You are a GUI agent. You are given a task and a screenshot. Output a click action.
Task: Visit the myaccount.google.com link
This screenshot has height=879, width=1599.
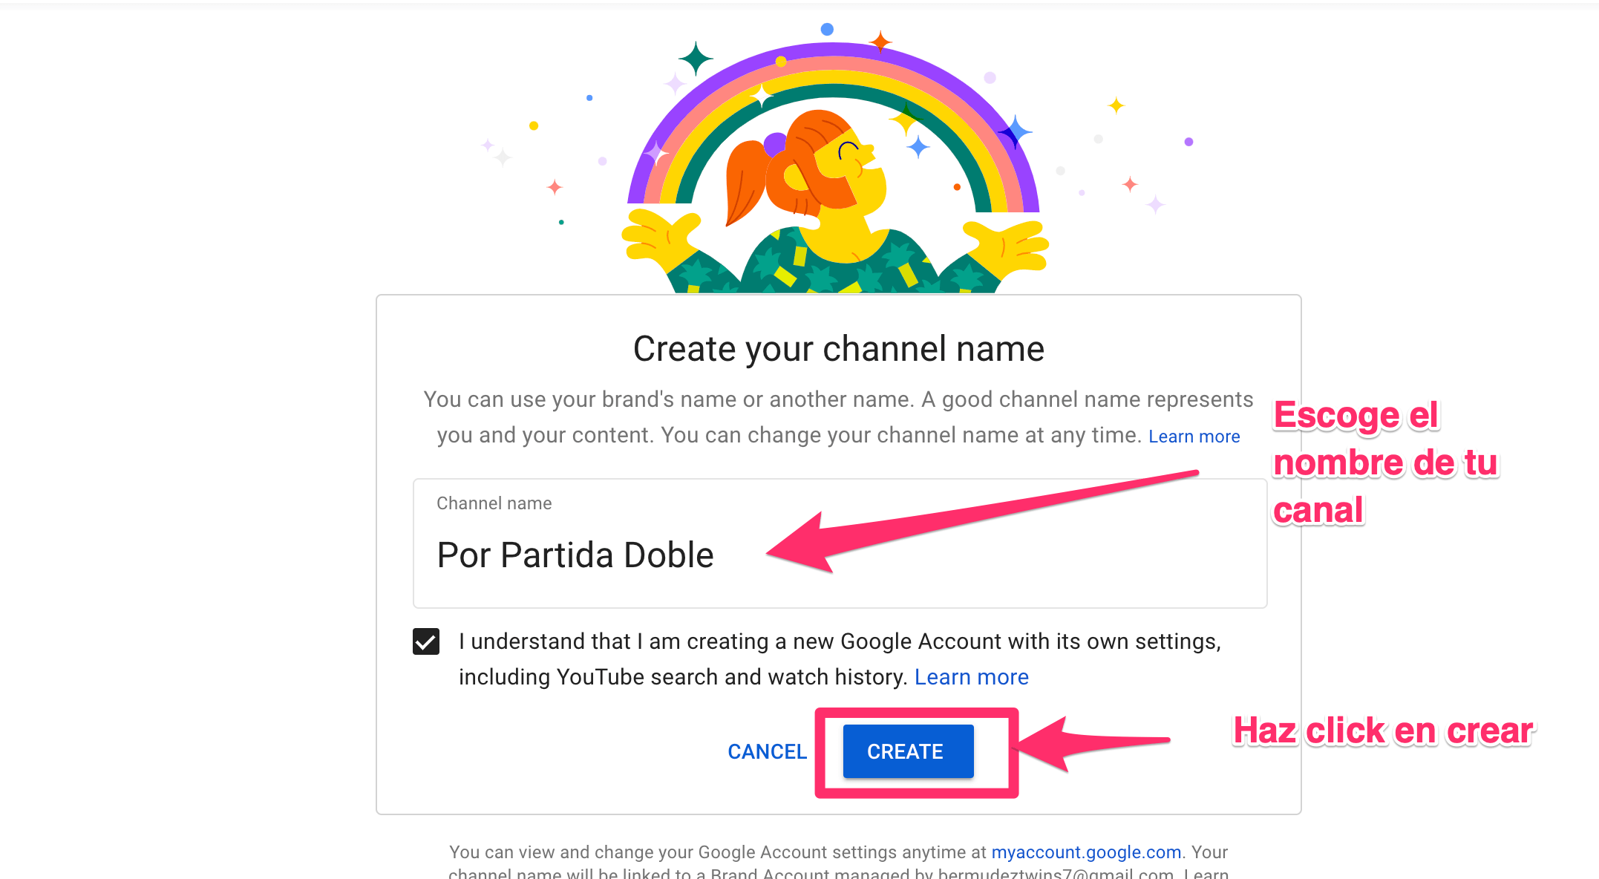coord(1086,852)
